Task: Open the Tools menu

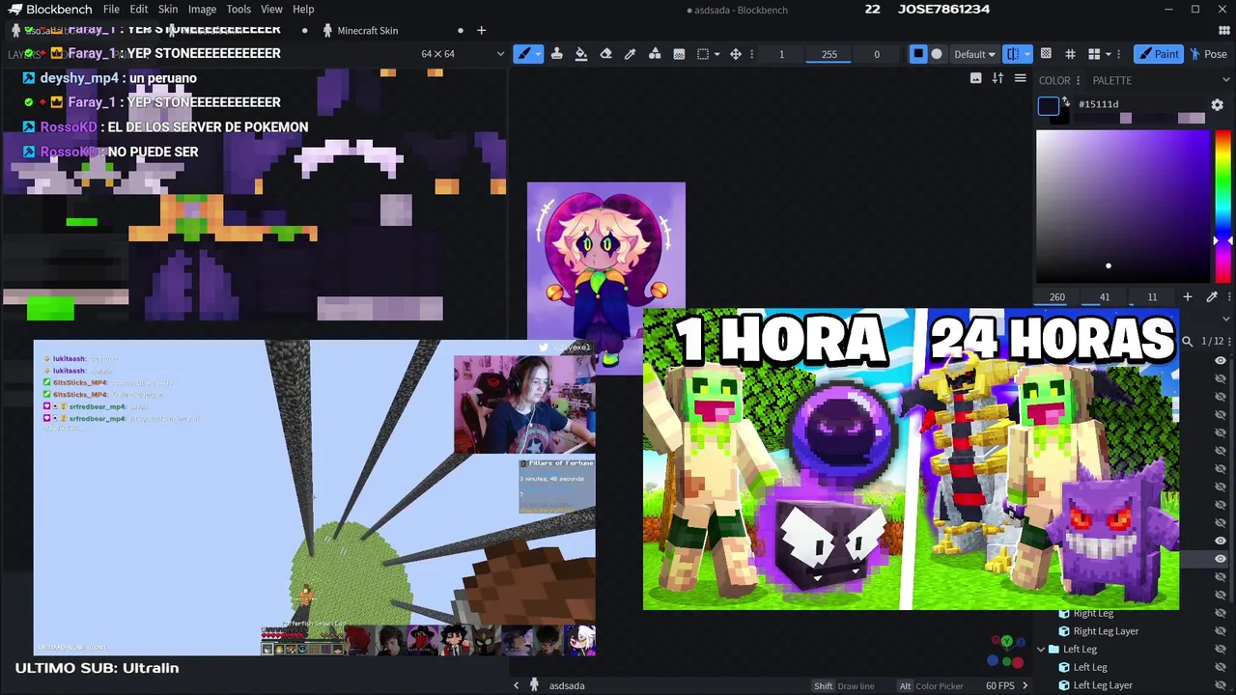Action: pos(239,10)
